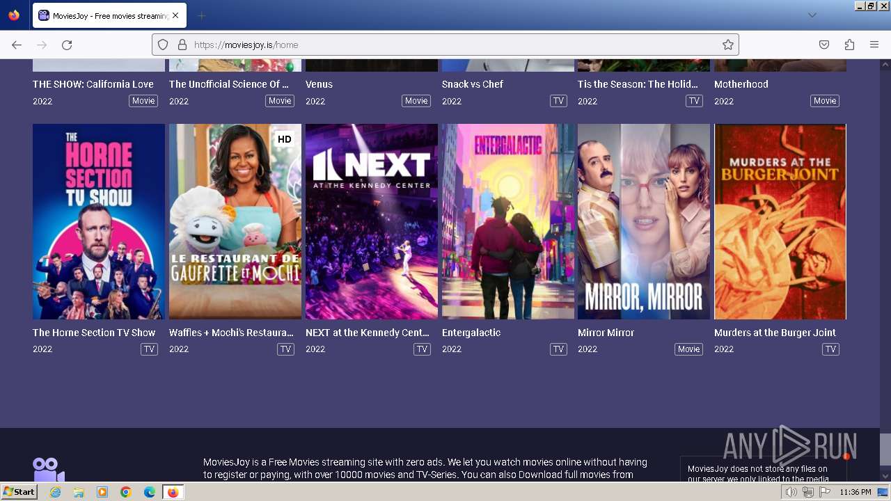891x501 pixels.
Task: Open NEXT at the Kennedy Center poster
Action: pos(372,221)
